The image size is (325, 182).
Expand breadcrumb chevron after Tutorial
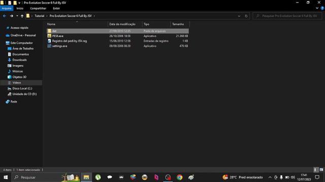(47, 16)
